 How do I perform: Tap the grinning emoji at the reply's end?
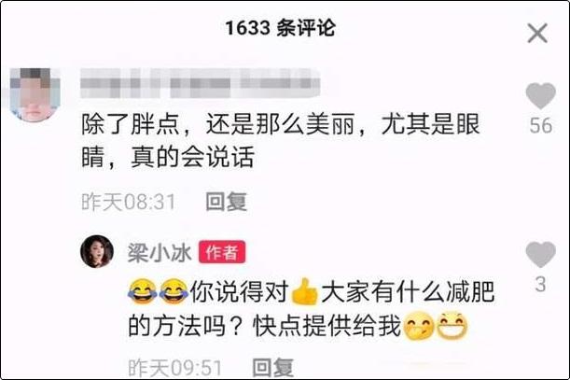(x=452, y=326)
